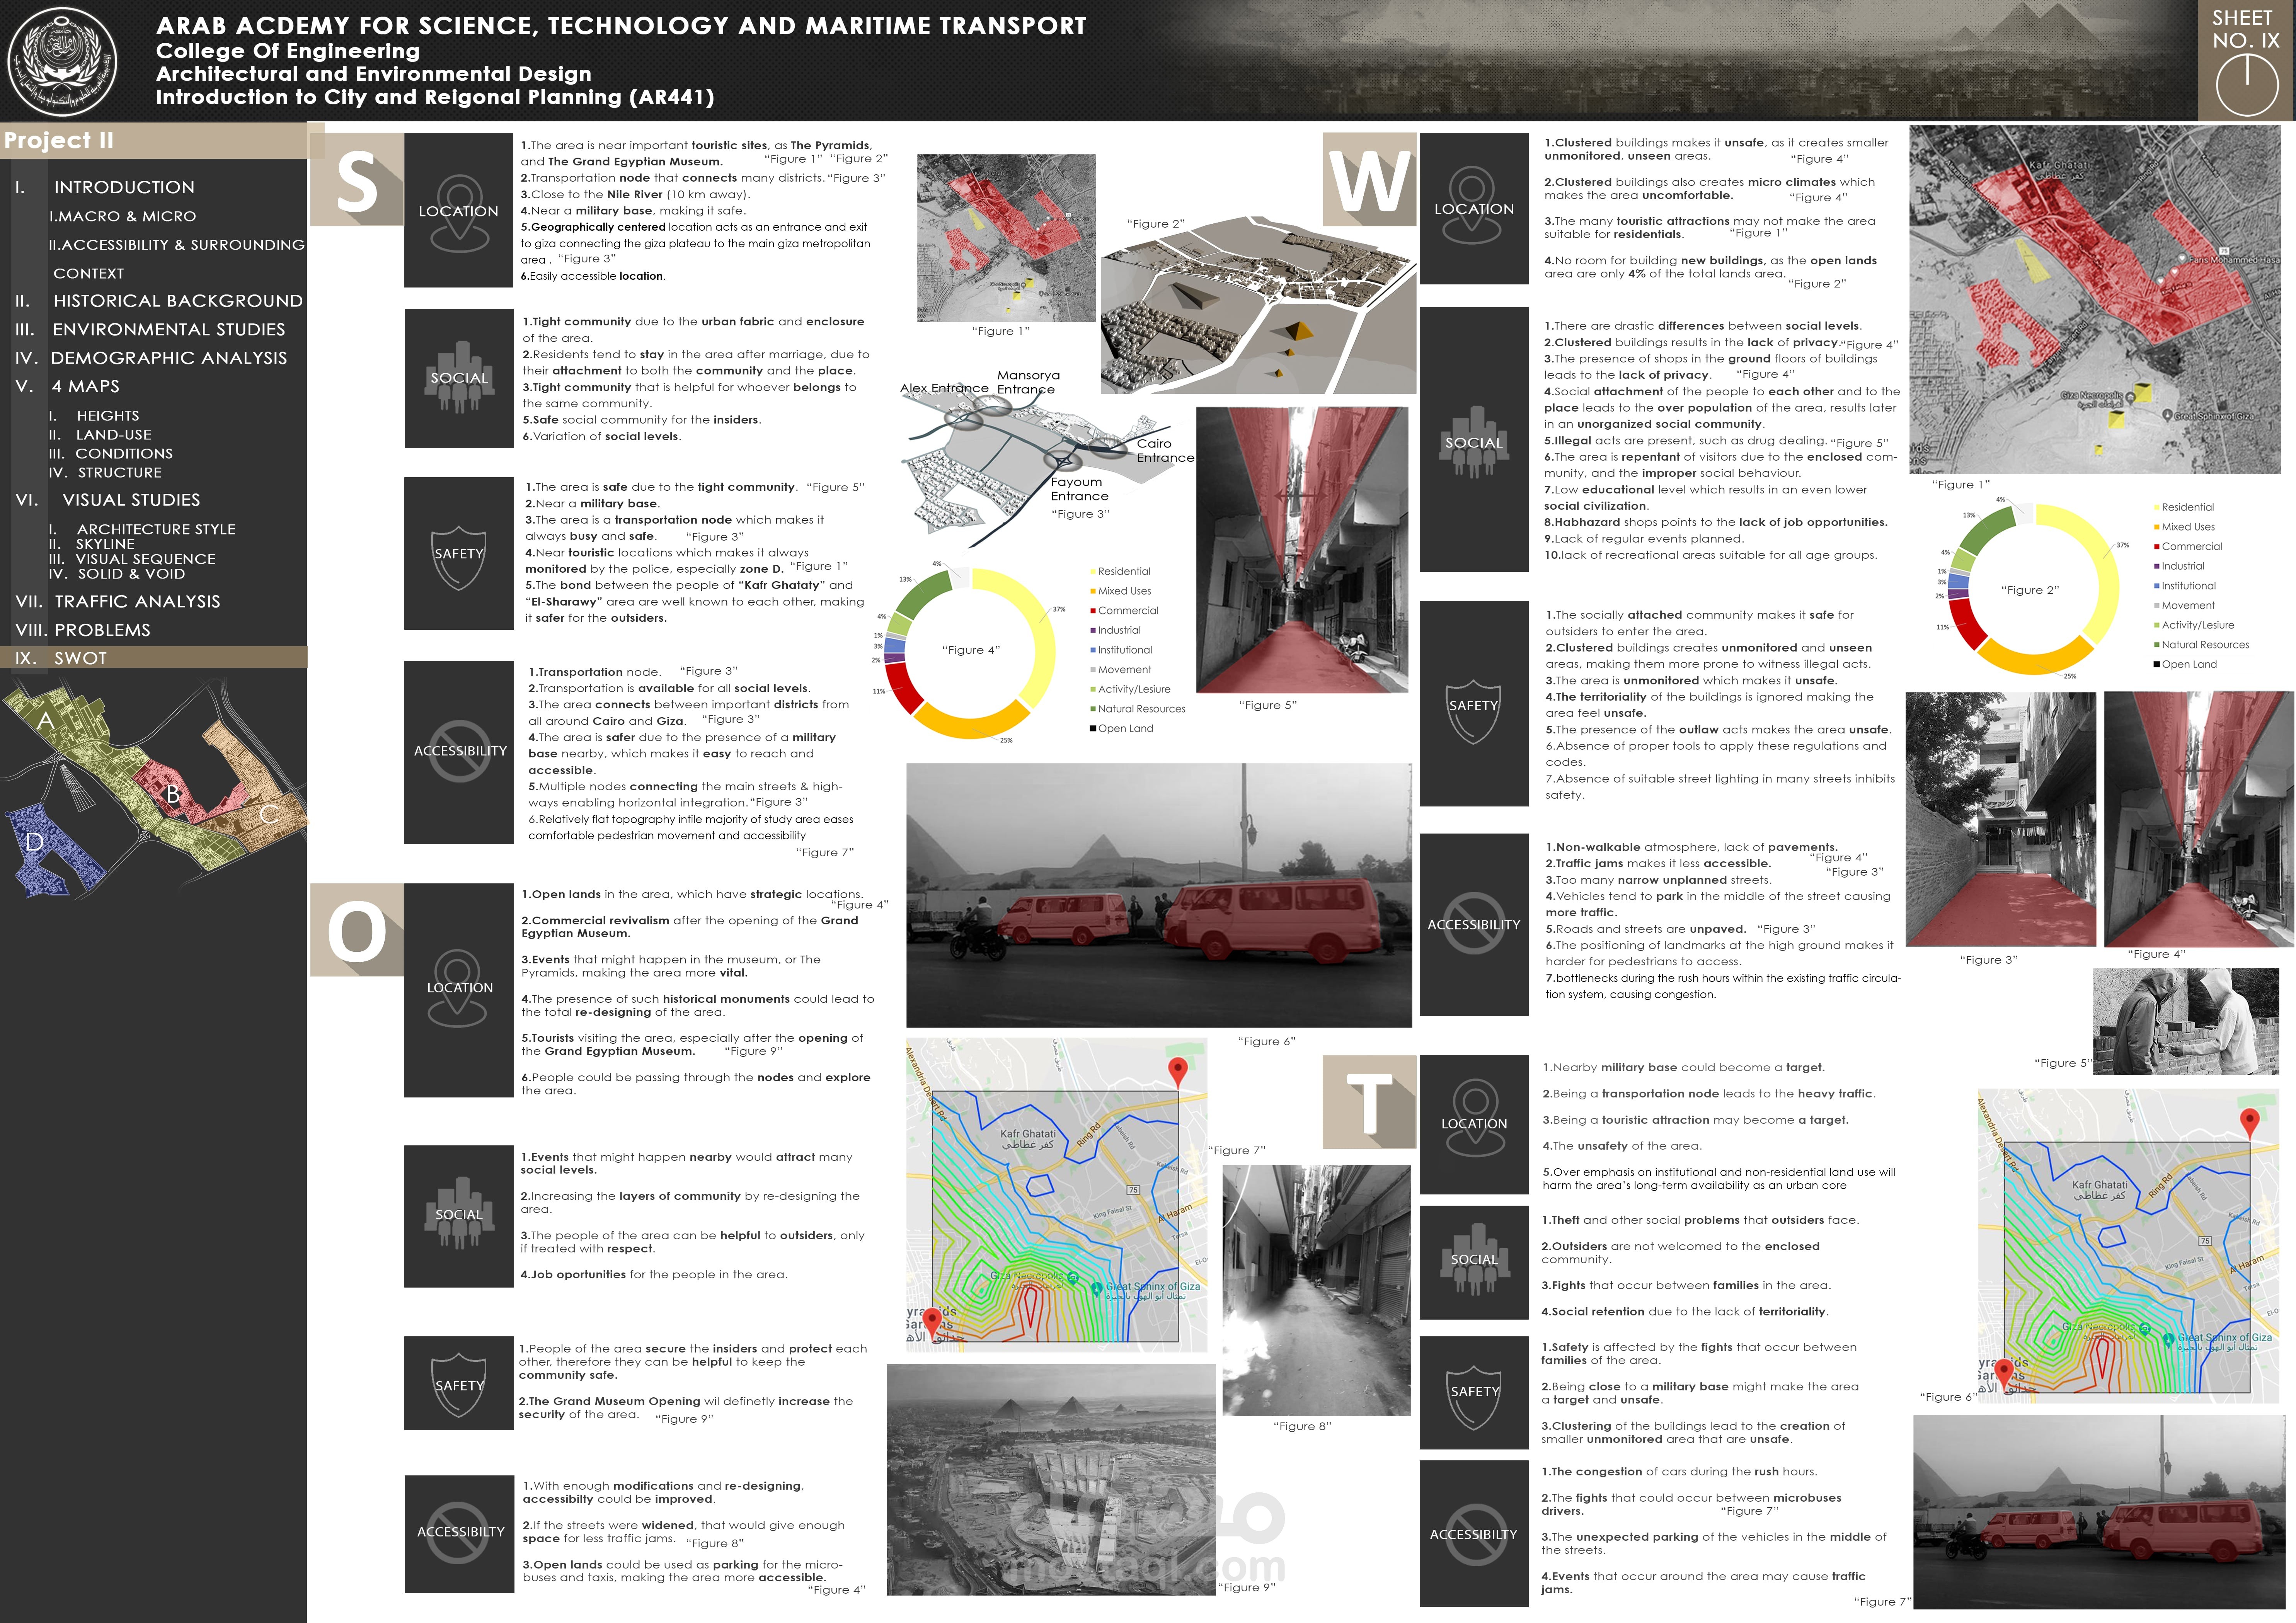2296x1623 pixels.
Task: Click the Accessibility icon in Strengths section
Action: coord(460,750)
